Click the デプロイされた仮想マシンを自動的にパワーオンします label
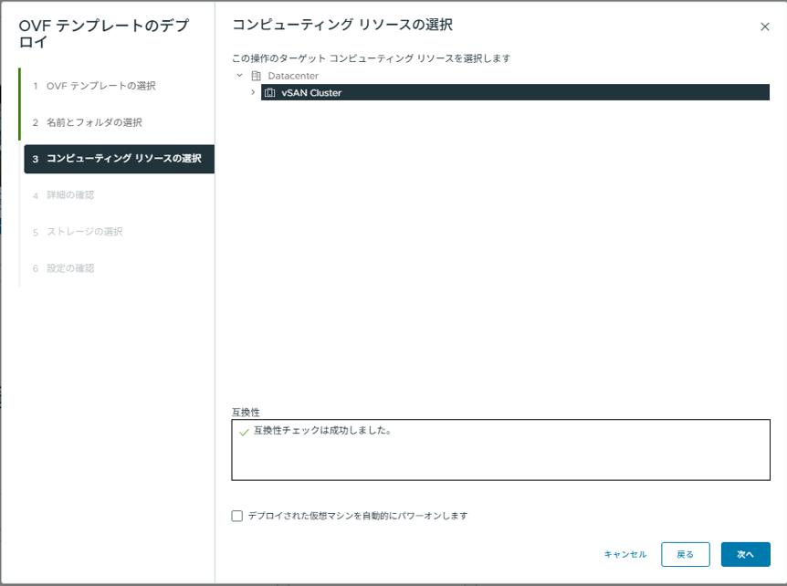Viewport: 787px width, 586px height. (x=357, y=516)
